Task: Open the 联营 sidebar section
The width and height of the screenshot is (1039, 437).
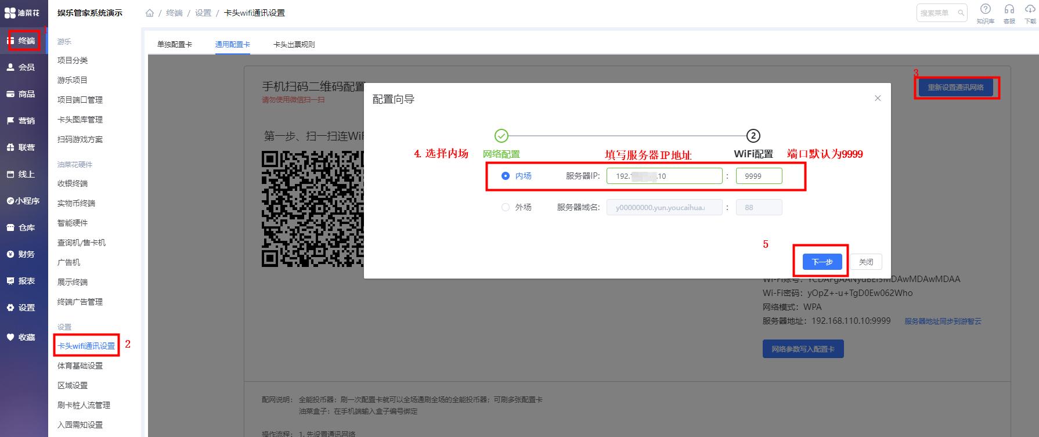Action: pyautogui.click(x=24, y=147)
